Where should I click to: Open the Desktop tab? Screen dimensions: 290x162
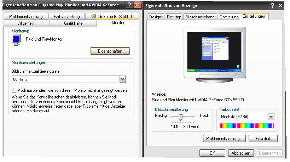(174, 17)
